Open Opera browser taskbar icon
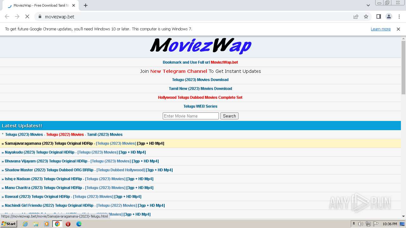 [68, 224]
